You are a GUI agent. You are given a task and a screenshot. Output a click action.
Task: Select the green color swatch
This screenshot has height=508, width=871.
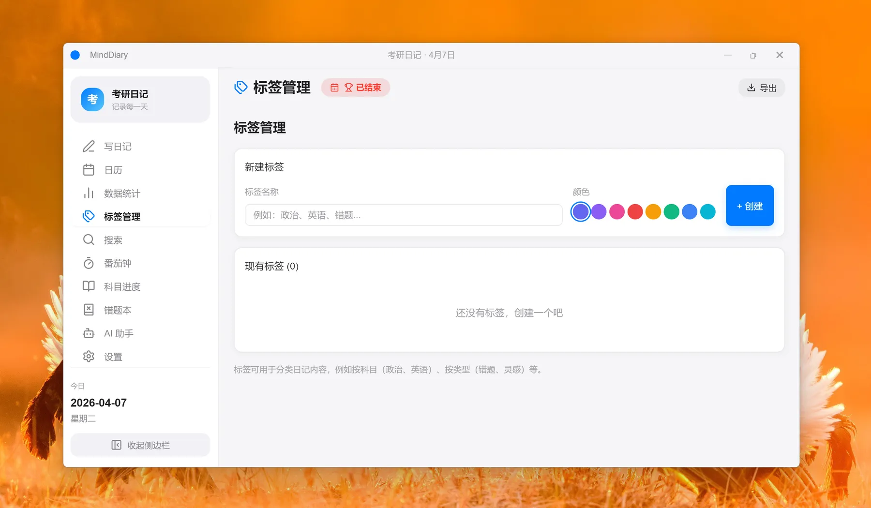pos(671,212)
